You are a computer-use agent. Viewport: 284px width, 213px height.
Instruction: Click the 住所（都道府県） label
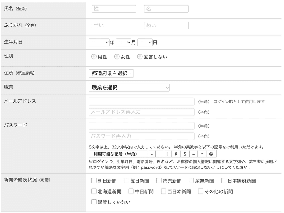[x=20, y=73]
